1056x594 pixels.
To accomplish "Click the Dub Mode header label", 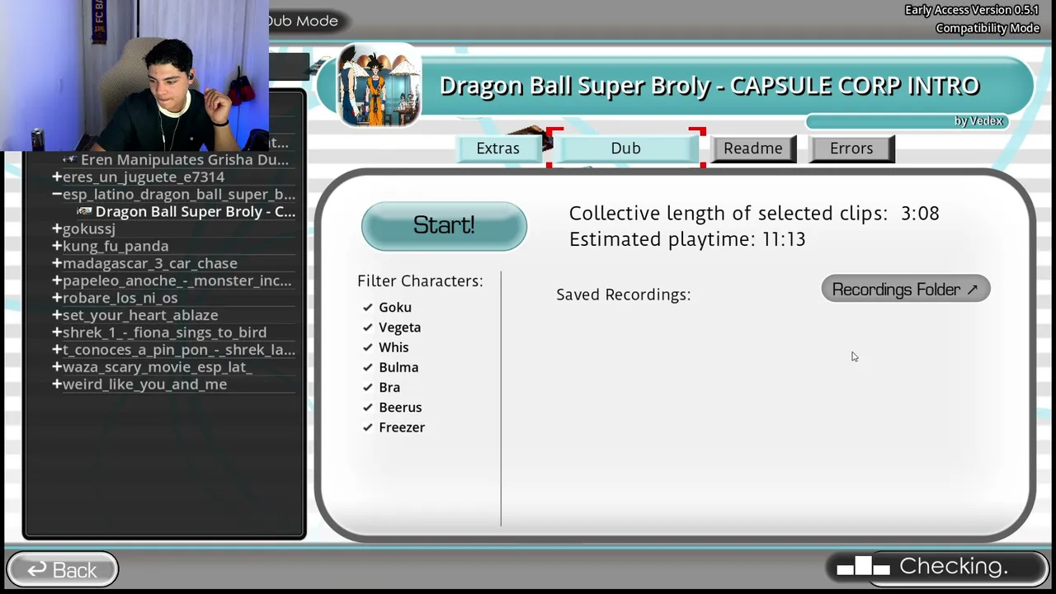I will [x=303, y=21].
